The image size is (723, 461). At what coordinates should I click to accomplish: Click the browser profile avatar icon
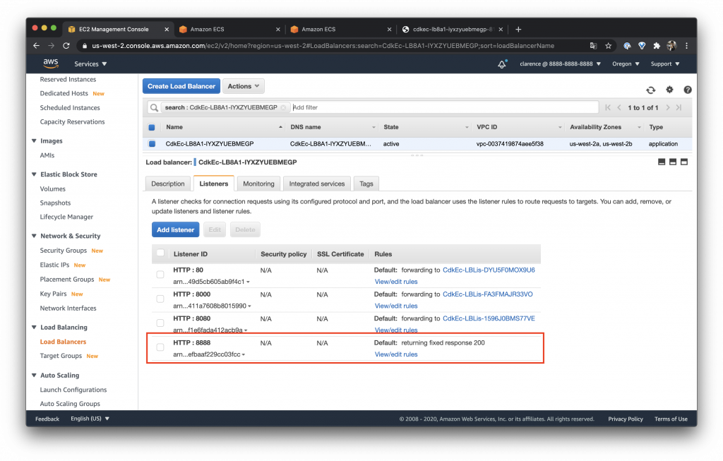[672, 46]
